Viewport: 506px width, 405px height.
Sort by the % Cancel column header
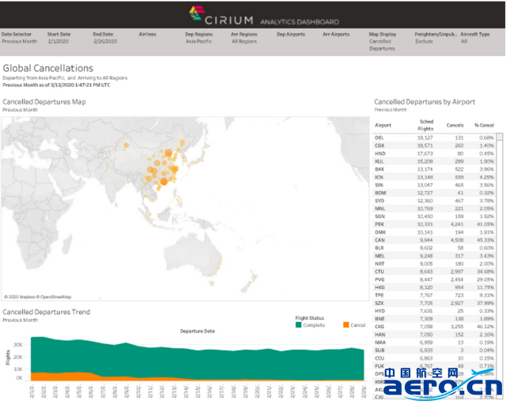pyautogui.click(x=484, y=125)
